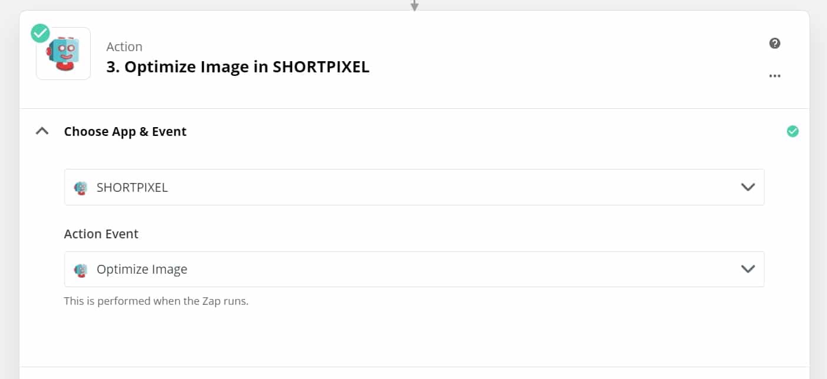Screen dimensions: 827x379
Task: Click the large ShortPixel robot app icon
Action: click(x=64, y=54)
